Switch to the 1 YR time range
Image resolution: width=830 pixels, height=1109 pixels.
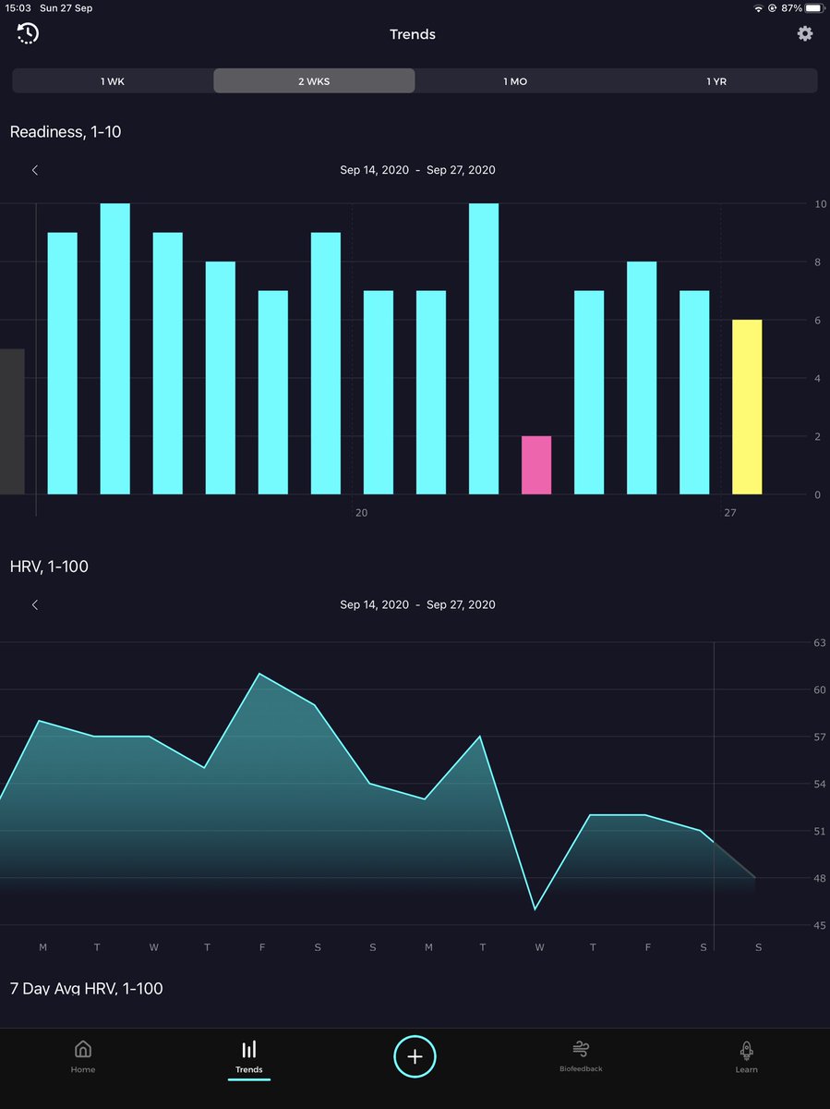tap(717, 81)
